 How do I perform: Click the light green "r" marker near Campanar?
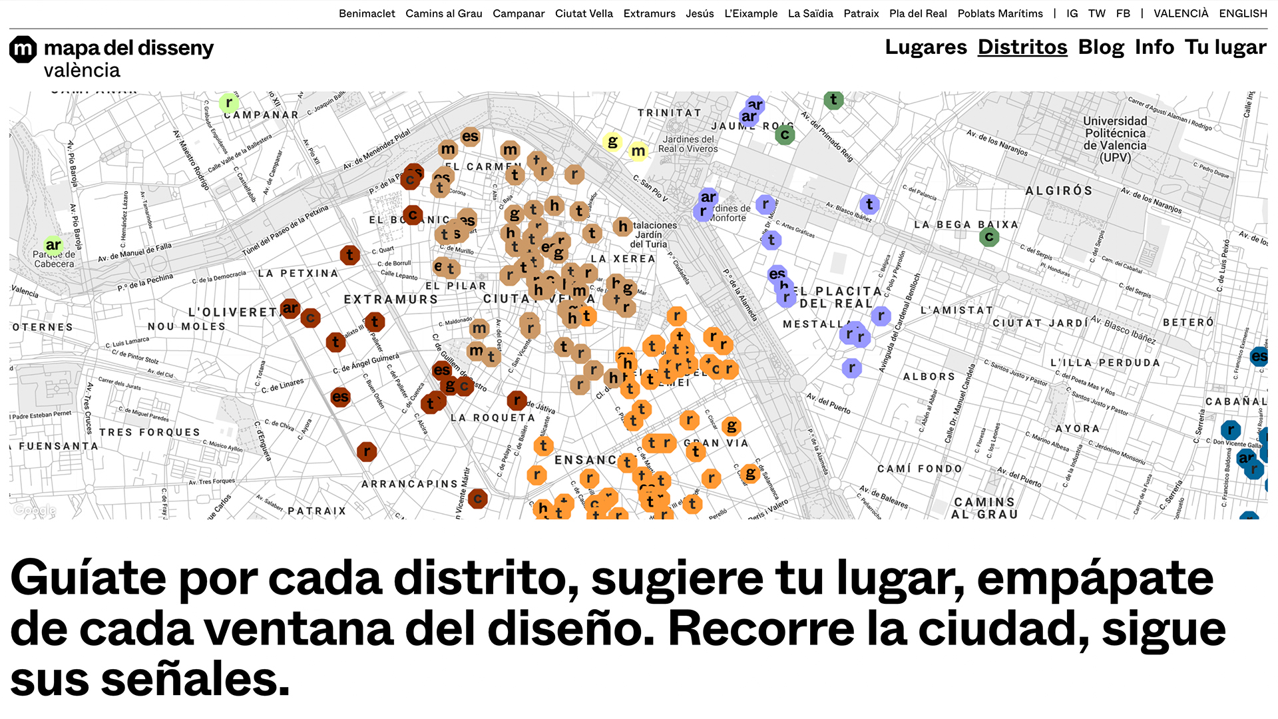(x=229, y=103)
